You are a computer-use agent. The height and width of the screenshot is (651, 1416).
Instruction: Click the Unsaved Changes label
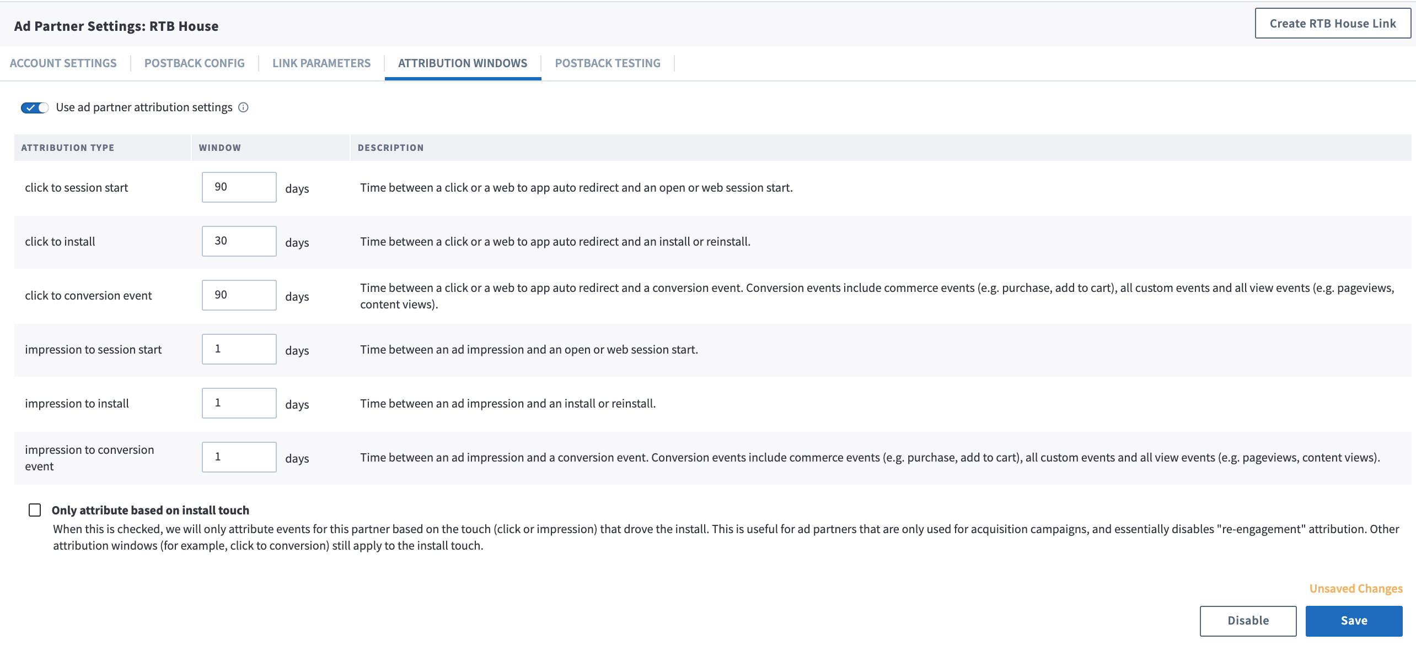coord(1355,589)
